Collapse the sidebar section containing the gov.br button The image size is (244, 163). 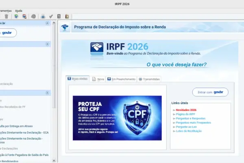pos(47,23)
